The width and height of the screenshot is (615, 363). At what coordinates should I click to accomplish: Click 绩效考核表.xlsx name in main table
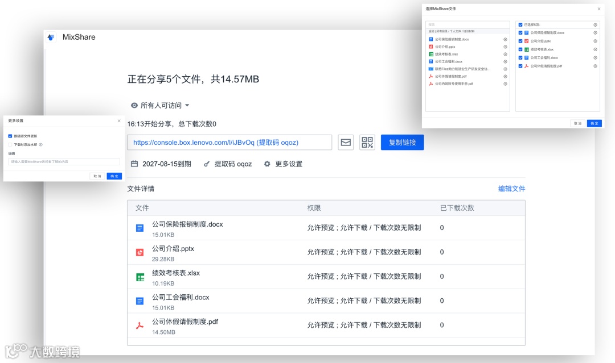[176, 273]
